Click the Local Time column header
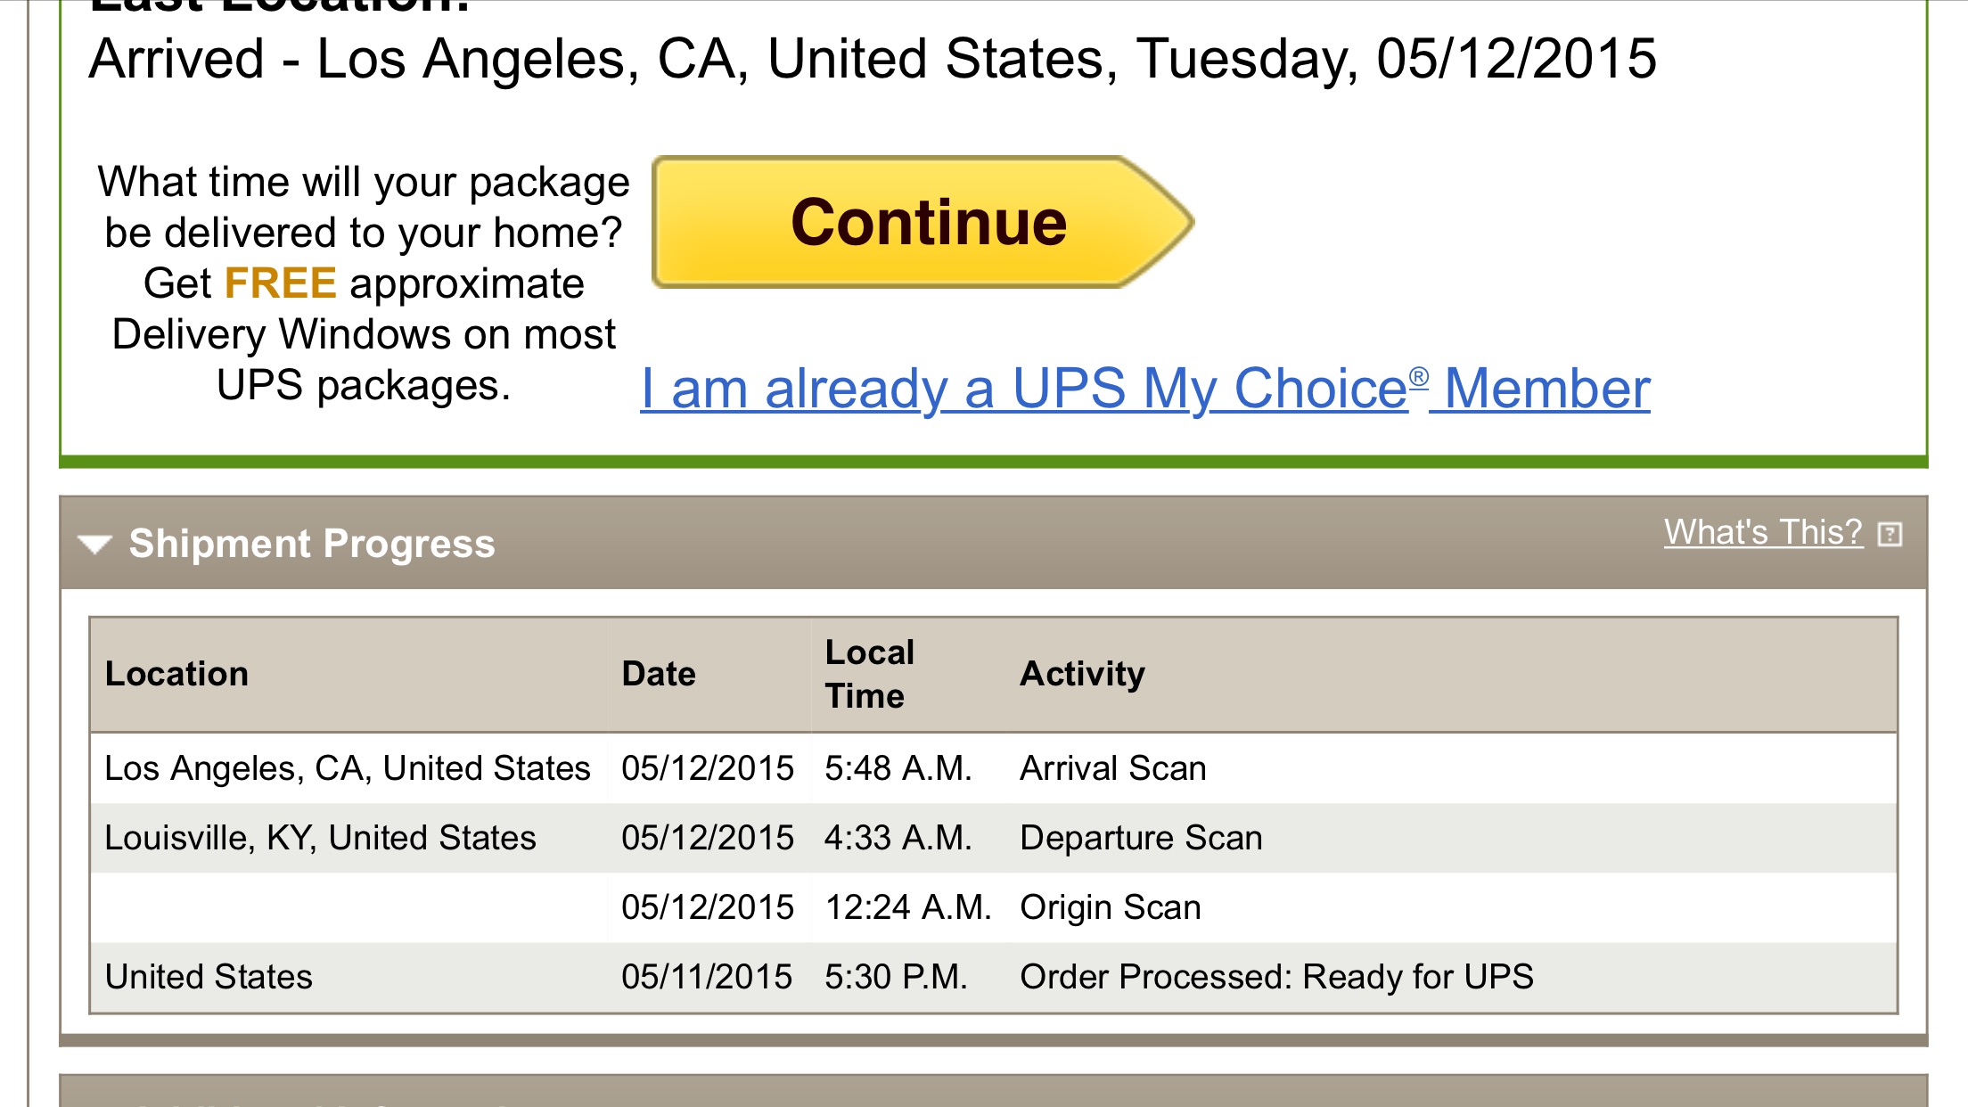The height and width of the screenshot is (1107, 1968). point(870,674)
